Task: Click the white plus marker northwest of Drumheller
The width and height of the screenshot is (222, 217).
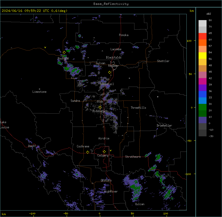Action: coord(158,97)
